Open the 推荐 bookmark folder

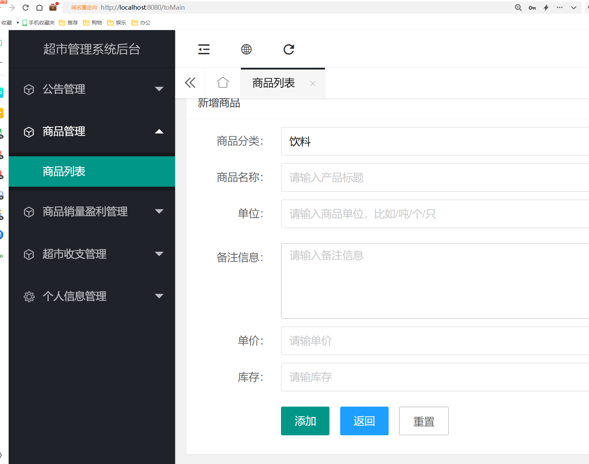69,23
